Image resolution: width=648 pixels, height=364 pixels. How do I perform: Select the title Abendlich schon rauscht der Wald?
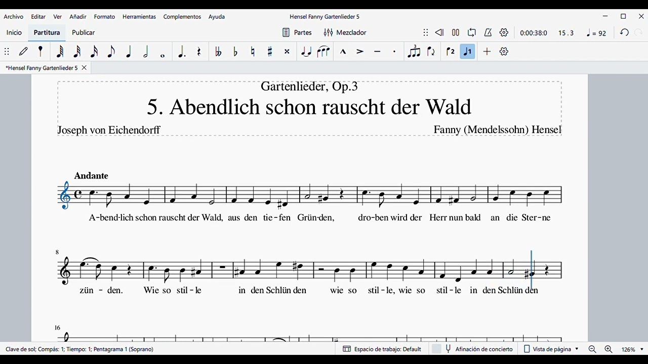tap(309, 107)
